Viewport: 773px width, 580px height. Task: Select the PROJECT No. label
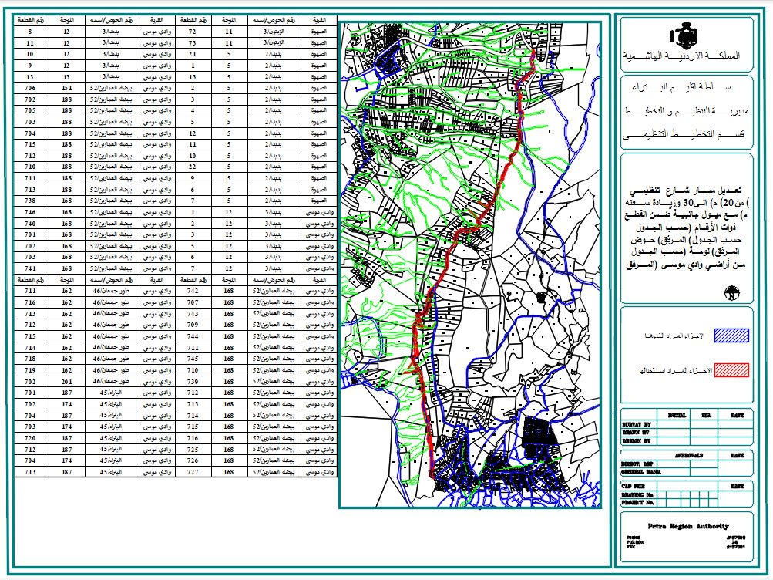point(637,503)
